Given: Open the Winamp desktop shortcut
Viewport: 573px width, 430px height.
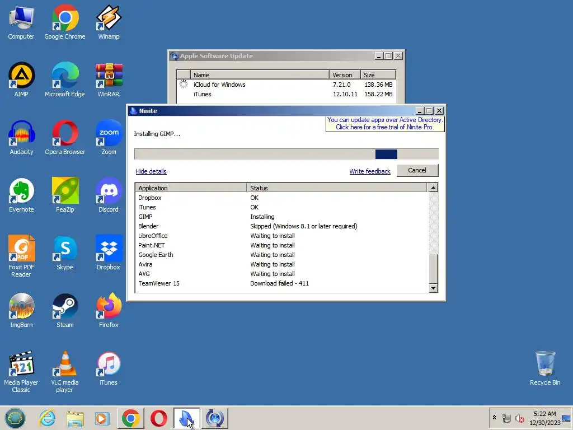Looking at the screenshot, I should coord(109,22).
